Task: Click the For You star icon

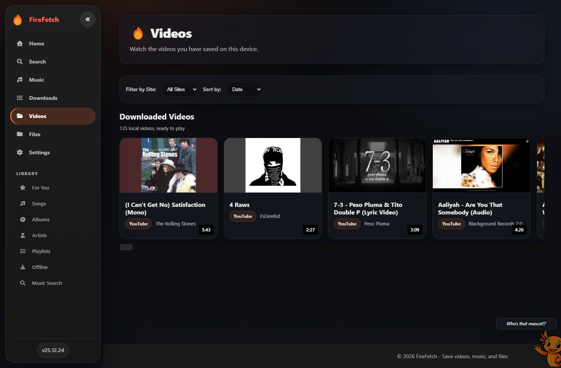Action: point(23,188)
